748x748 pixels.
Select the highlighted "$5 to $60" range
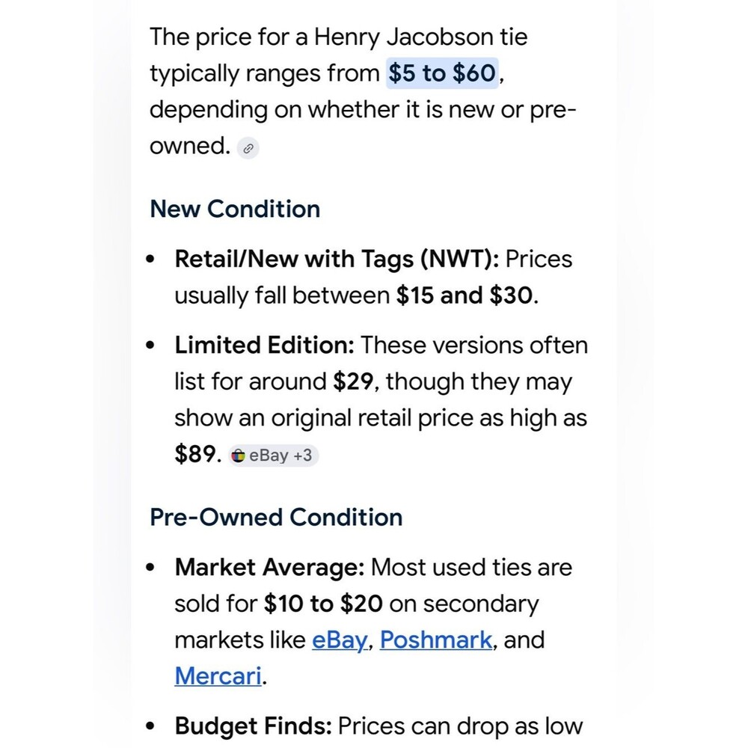point(442,73)
